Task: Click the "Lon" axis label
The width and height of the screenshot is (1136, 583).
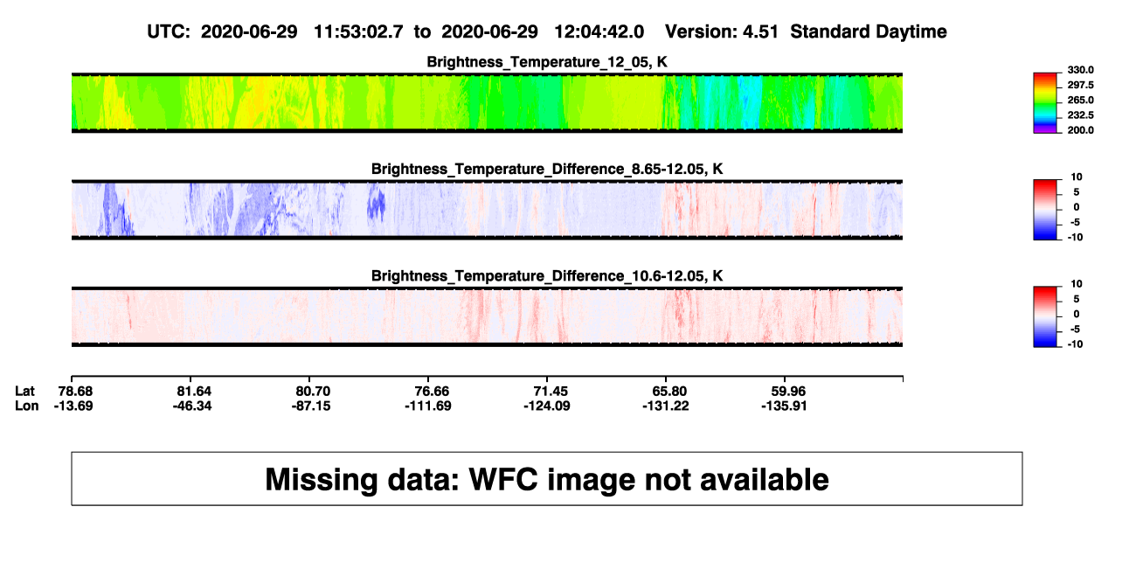Action: [x=27, y=406]
